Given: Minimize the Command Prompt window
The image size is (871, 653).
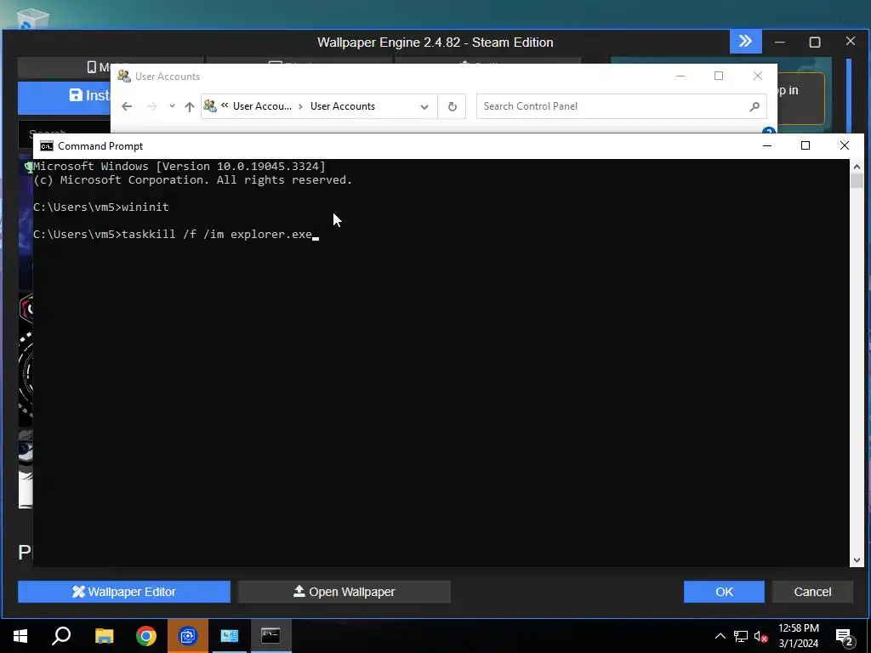Looking at the screenshot, I should pos(767,145).
